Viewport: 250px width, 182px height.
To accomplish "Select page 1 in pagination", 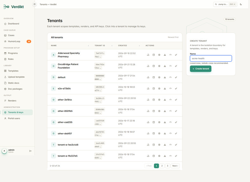I will [156, 166].
